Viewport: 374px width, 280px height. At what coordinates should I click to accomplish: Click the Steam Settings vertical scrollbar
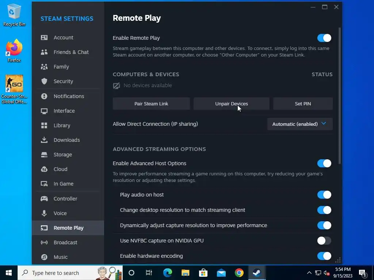340,96
